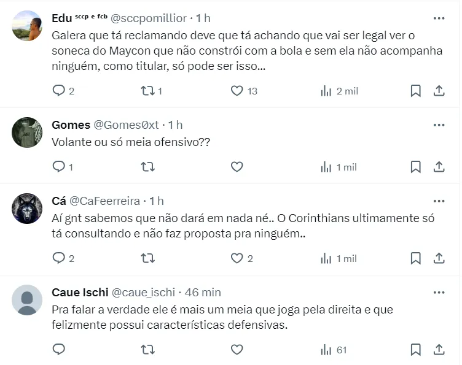Share Caue Ischi's tweet
The width and height of the screenshot is (462, 365).
(439, 350)
